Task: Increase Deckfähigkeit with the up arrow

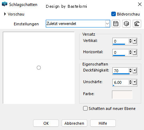Action: (130, 69)
